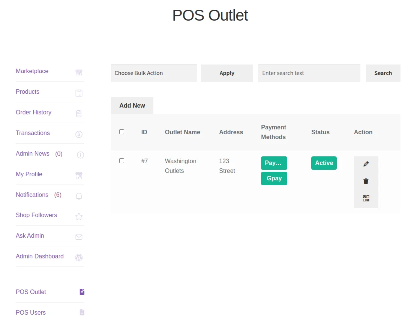Click inside the Enter search text field
Screen dimensions: 420x330
pyautogui.click(x=309, y=73)
